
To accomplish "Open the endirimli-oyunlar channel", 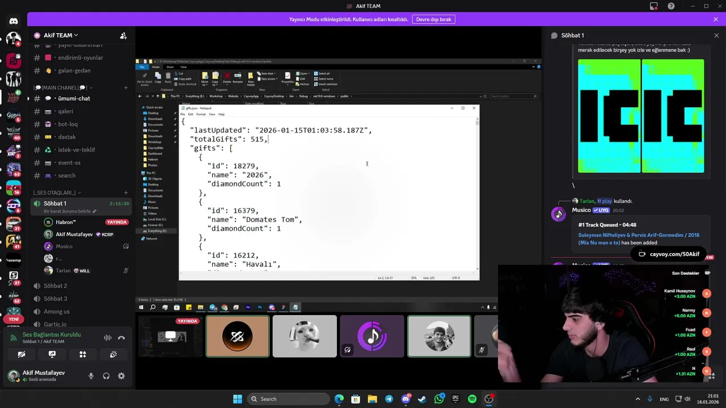I will pos(81,58).
